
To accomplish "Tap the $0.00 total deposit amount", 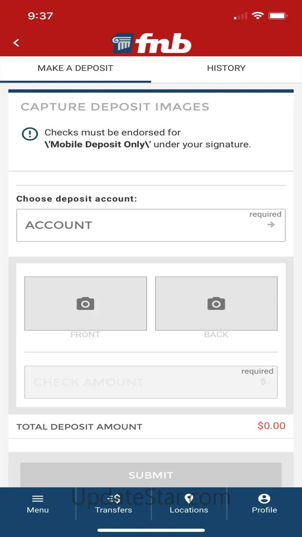I will (271, 426).
